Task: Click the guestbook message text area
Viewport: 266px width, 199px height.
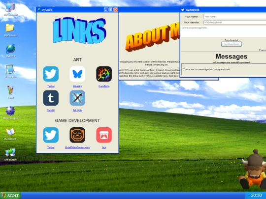Action: [x=224, y=31]
